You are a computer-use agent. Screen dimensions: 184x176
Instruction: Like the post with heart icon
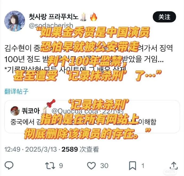[x=91, y=166]
